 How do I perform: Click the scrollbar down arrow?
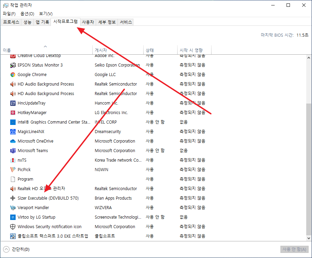[x=309, y=238]
